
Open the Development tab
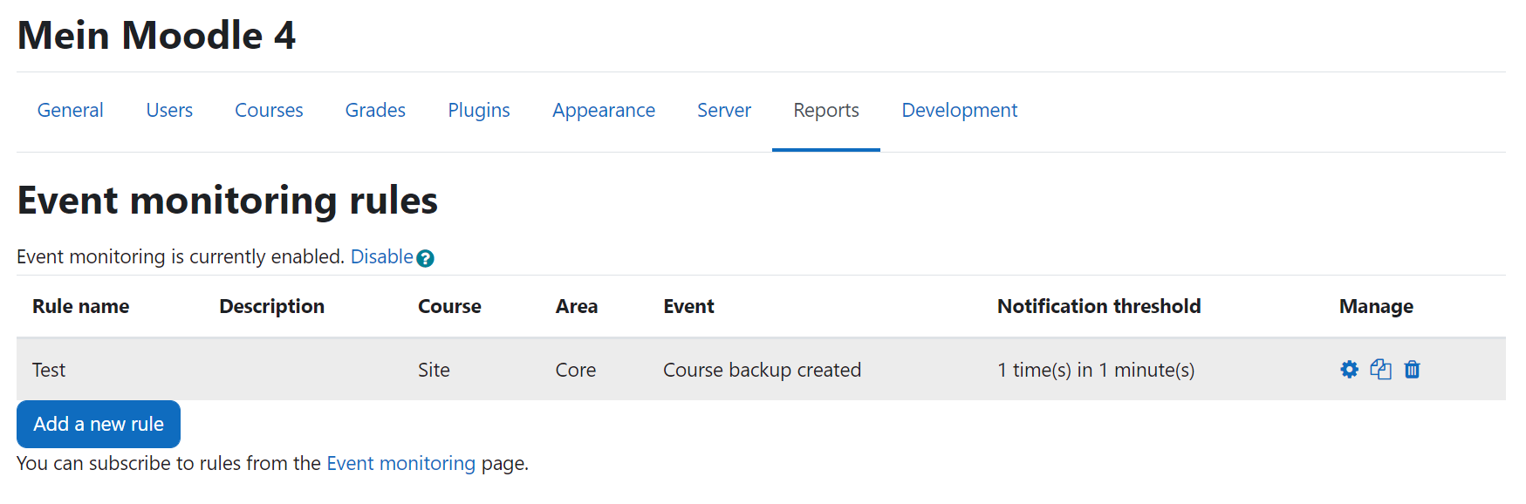click(x=960, y=111)
